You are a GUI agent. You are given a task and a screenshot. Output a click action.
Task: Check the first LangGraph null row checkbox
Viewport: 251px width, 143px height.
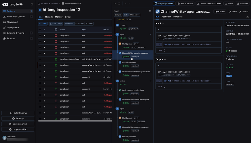(x=40, y=35)
